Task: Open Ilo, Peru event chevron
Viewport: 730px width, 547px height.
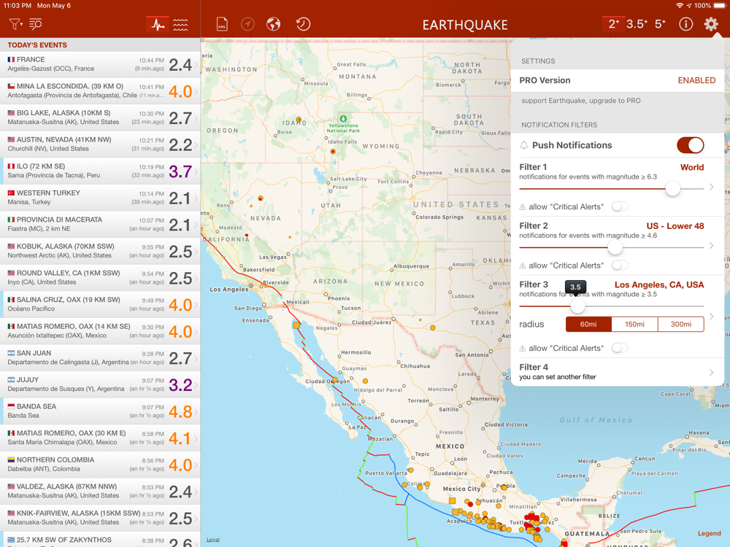Action: 196,171
